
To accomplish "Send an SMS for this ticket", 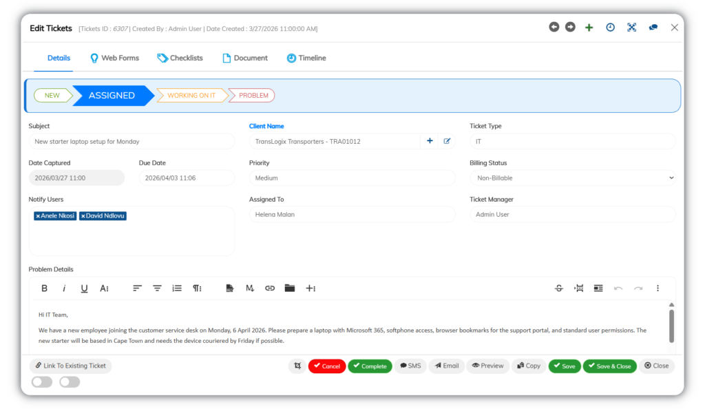I will [410, 366].
